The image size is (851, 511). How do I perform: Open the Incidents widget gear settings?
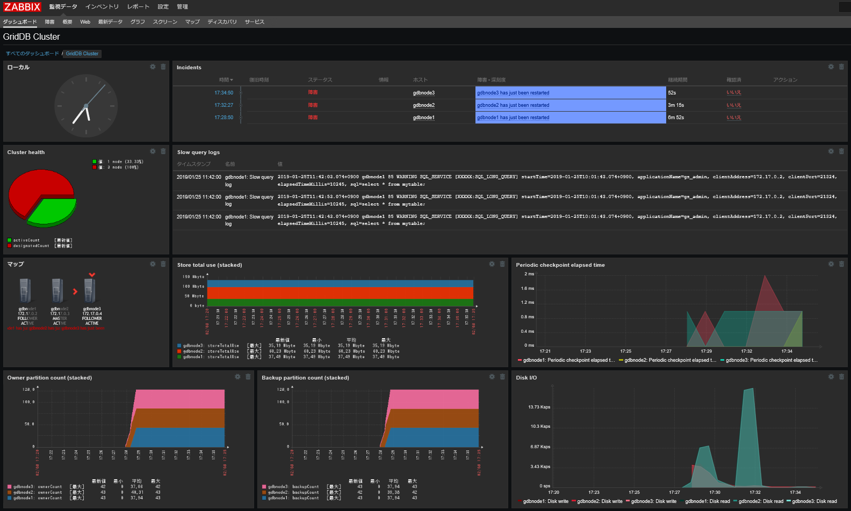831,67
